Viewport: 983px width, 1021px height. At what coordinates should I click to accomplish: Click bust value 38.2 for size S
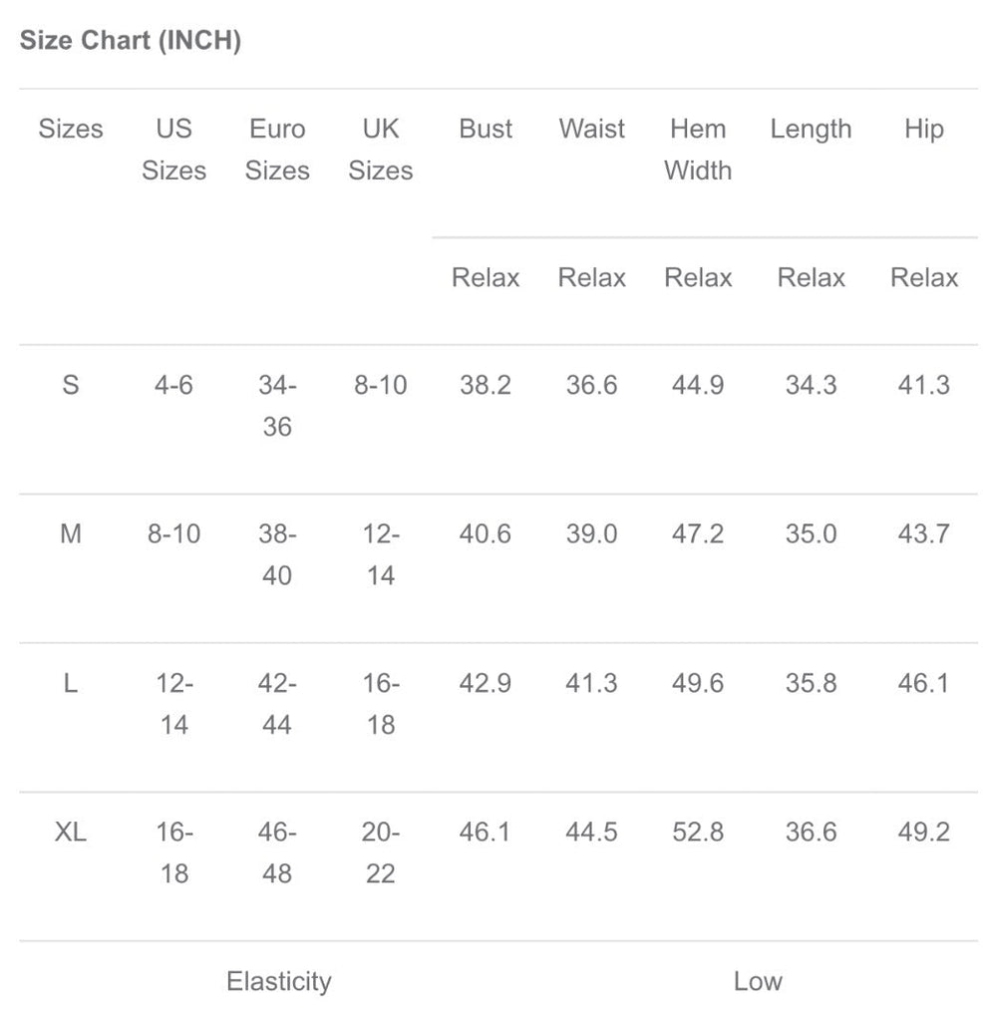(486, 385)
